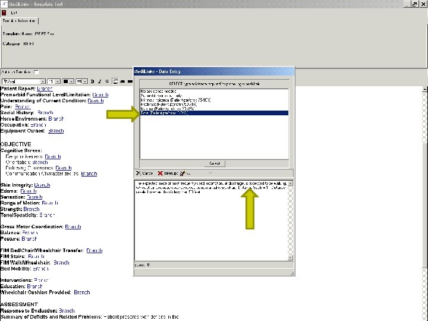This screenshot has height=321, width=428.
Task: Click Branch link for FIM Stairs
Action: [36, 257]
